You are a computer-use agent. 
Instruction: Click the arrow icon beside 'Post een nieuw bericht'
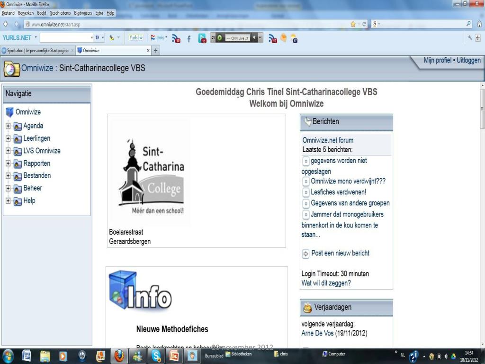305,254
